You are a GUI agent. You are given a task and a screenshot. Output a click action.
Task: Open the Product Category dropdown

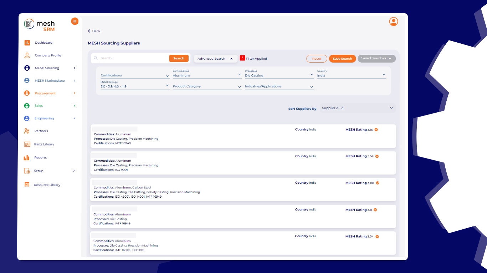click(207, 86)
